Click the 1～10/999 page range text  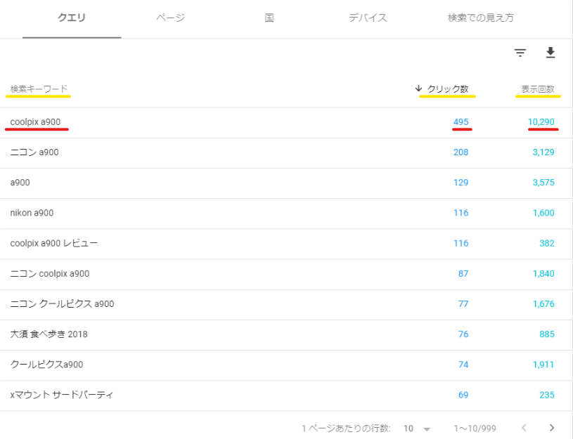pyautogui.click(x=475, y=428)
